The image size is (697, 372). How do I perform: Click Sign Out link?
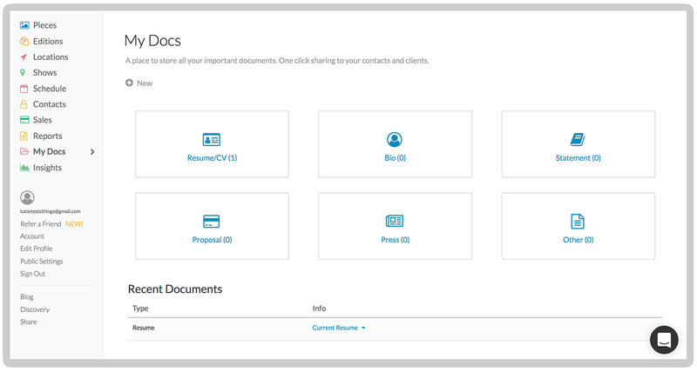(32, 274)
